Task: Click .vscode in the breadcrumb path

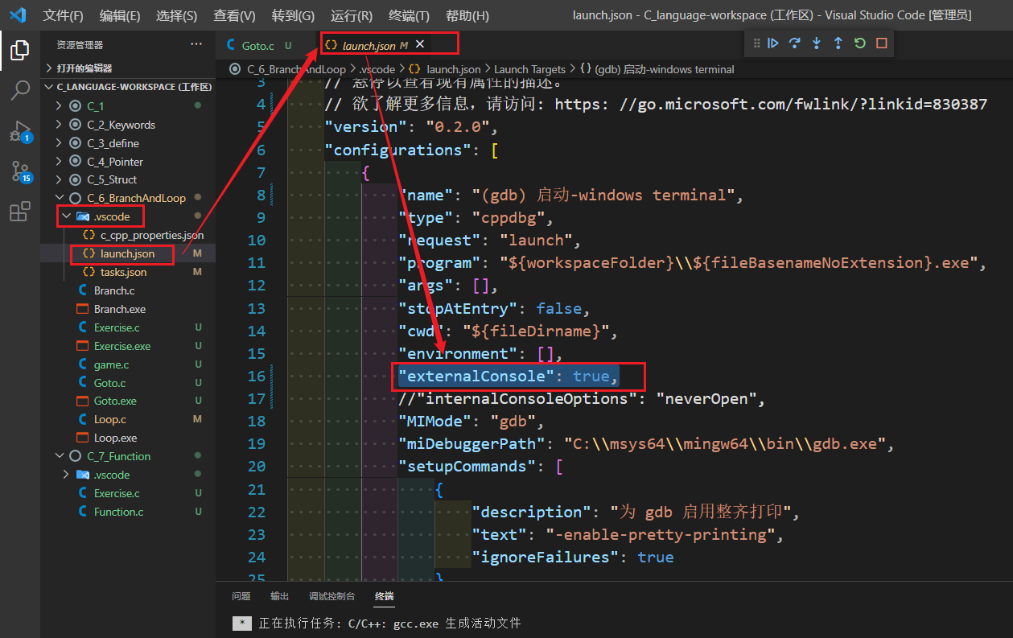Action: (377, 70)
